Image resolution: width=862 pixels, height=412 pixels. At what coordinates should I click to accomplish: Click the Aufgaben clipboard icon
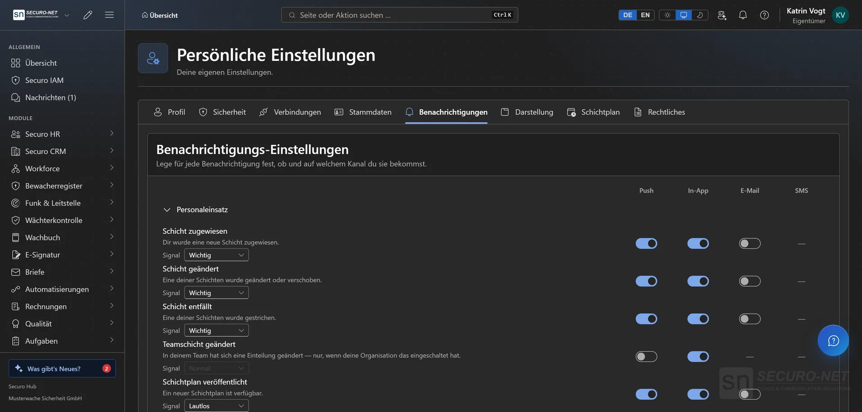[16, 341]
